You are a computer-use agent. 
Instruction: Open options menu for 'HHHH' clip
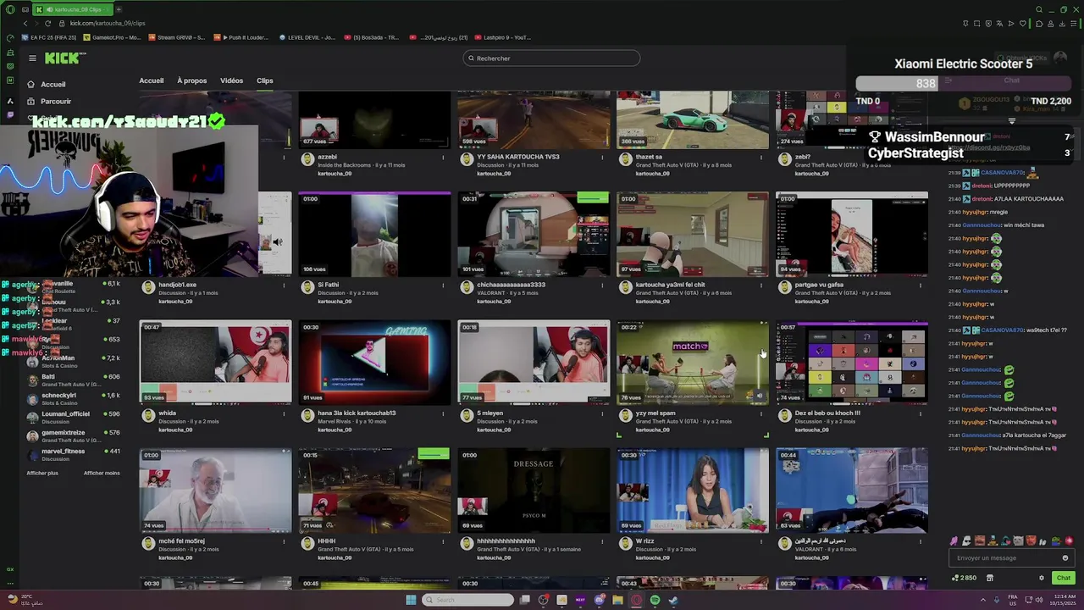click(443, 541)
